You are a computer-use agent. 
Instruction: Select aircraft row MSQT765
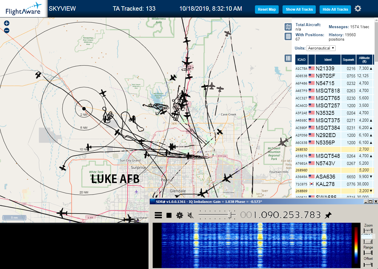(334, 98)
